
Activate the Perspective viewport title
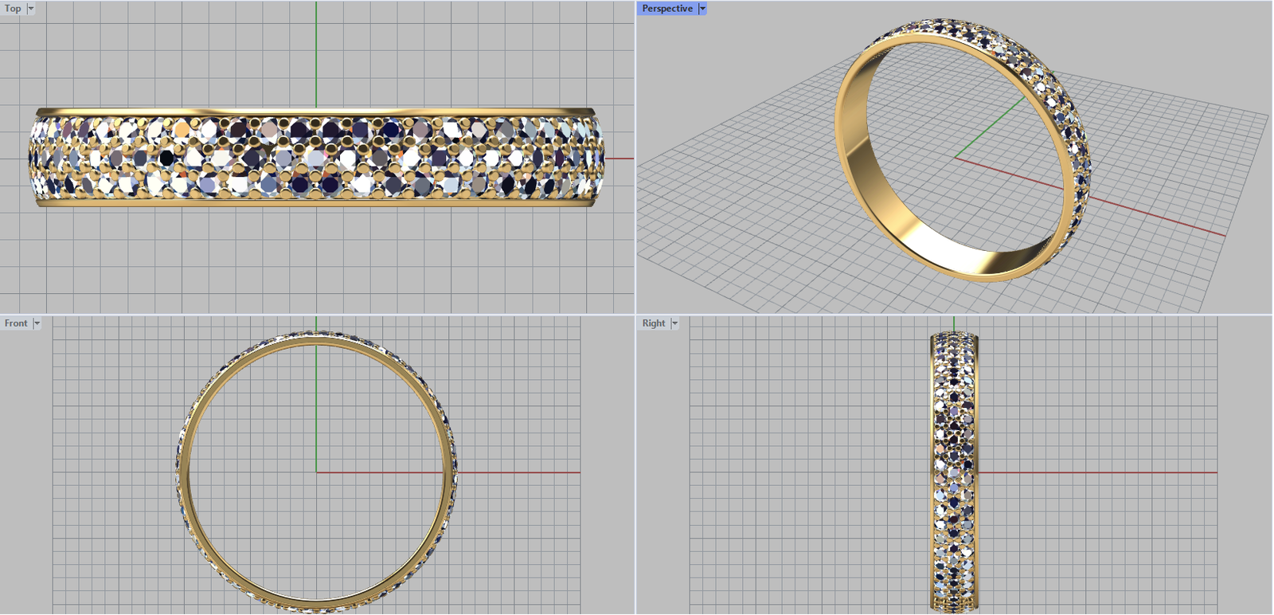[x=666, y=9]
